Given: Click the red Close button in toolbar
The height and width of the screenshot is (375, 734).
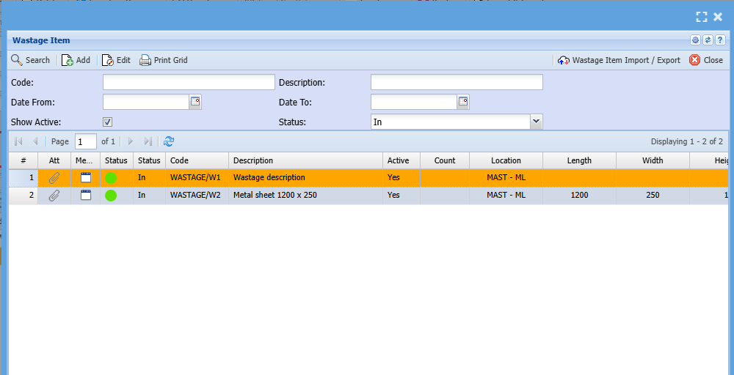Looking at the screenshot, I should click(706, 60).
